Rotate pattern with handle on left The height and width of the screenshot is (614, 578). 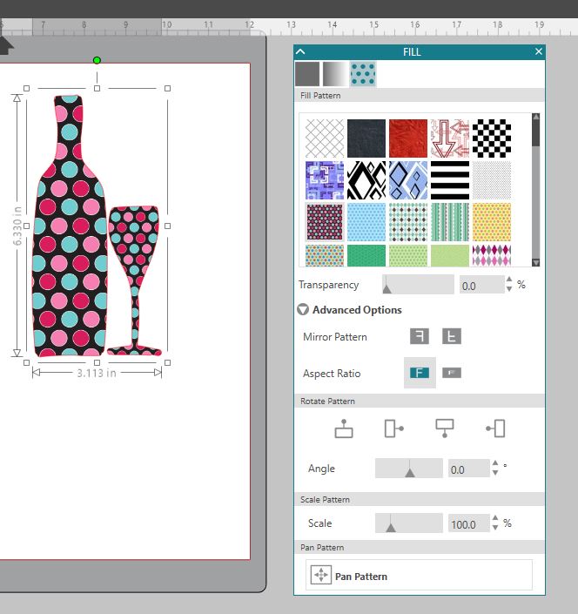click(495, 428)
